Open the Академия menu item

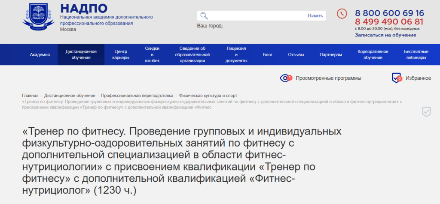tap(40, 54)
